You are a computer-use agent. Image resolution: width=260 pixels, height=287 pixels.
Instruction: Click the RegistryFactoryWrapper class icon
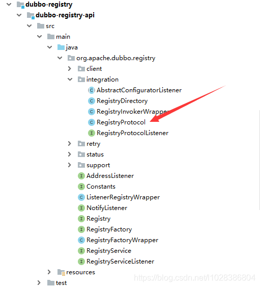[81, 240]
